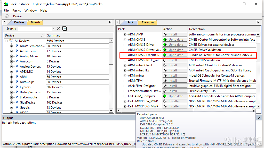Image resolution: width=264 pixels, height=148 pixels.
Task: Open the Help menu
Action: click(x=44, y=10)
